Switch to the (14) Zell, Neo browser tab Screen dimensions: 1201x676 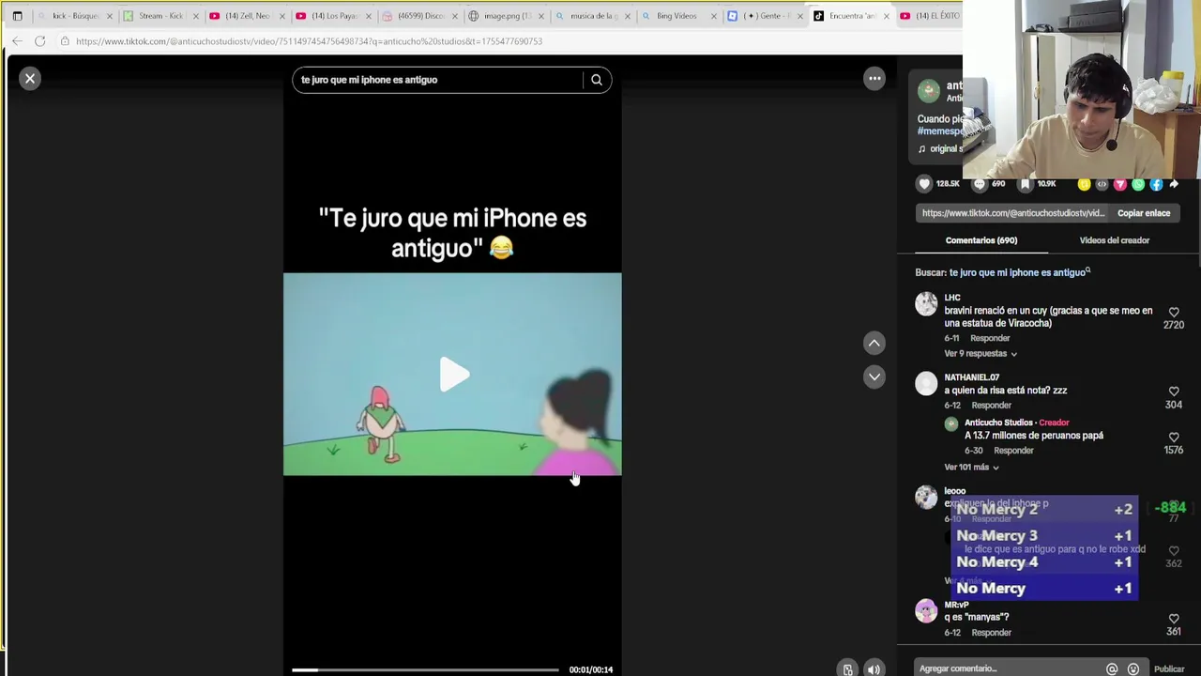click(247, 16)
